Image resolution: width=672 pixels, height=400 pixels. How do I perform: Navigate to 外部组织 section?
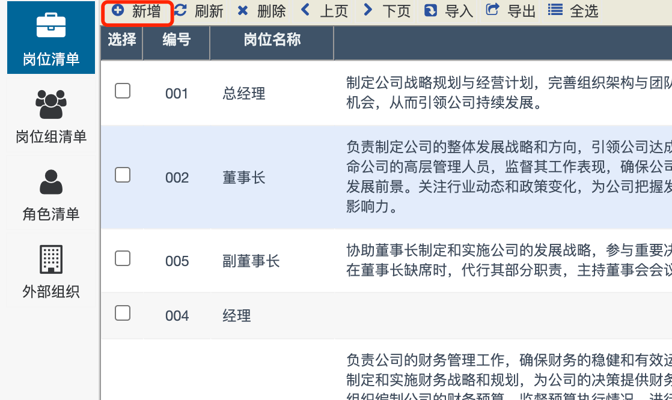(x=51, y=272)
